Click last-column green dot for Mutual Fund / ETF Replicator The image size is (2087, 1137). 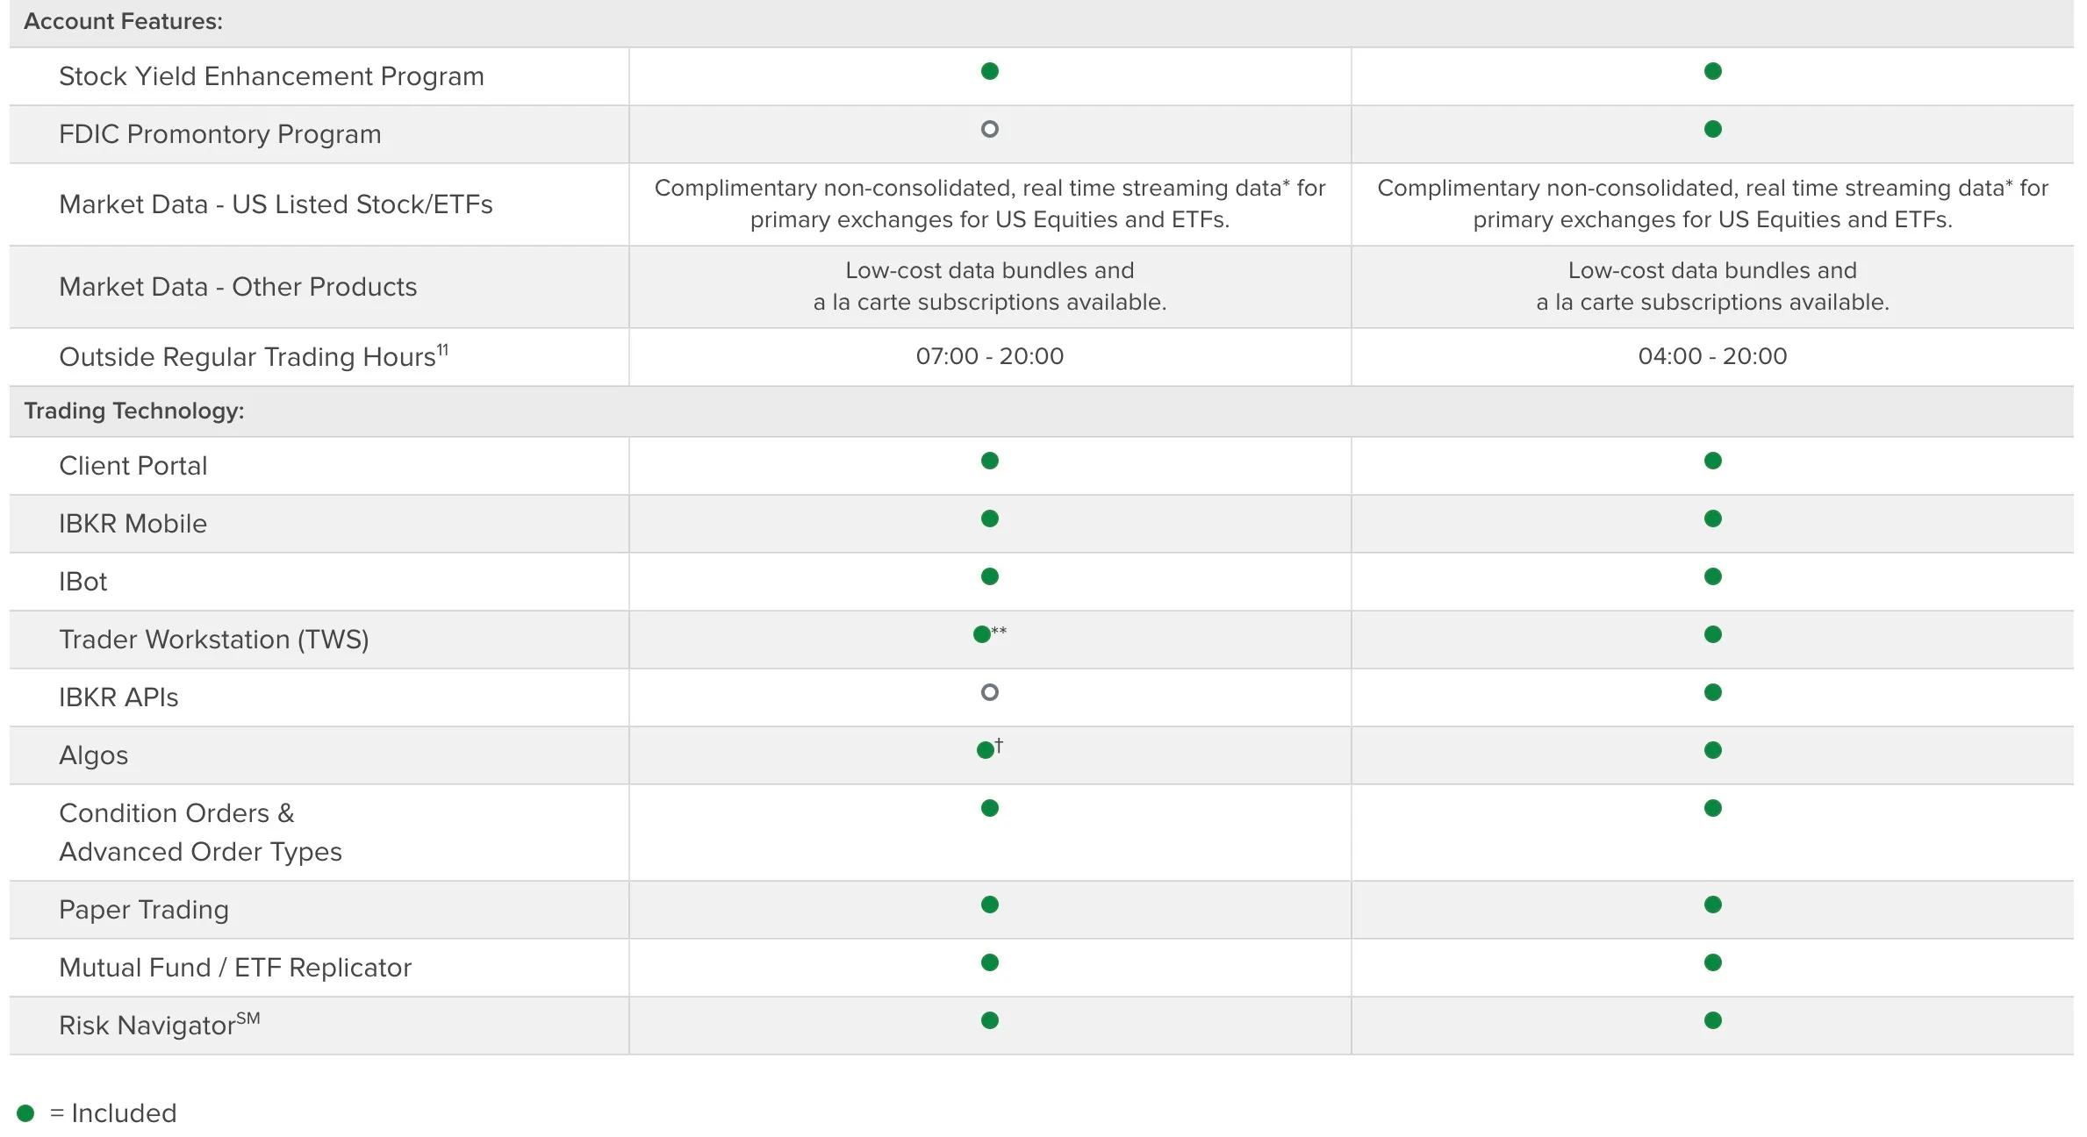click(1712, 962)
